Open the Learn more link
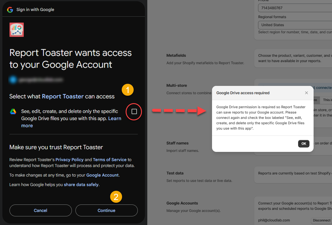Viewport: 332px width, 225px height. tap(115, 118)
